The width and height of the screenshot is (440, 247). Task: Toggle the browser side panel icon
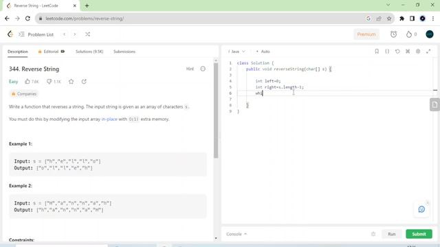click(412, 19)
